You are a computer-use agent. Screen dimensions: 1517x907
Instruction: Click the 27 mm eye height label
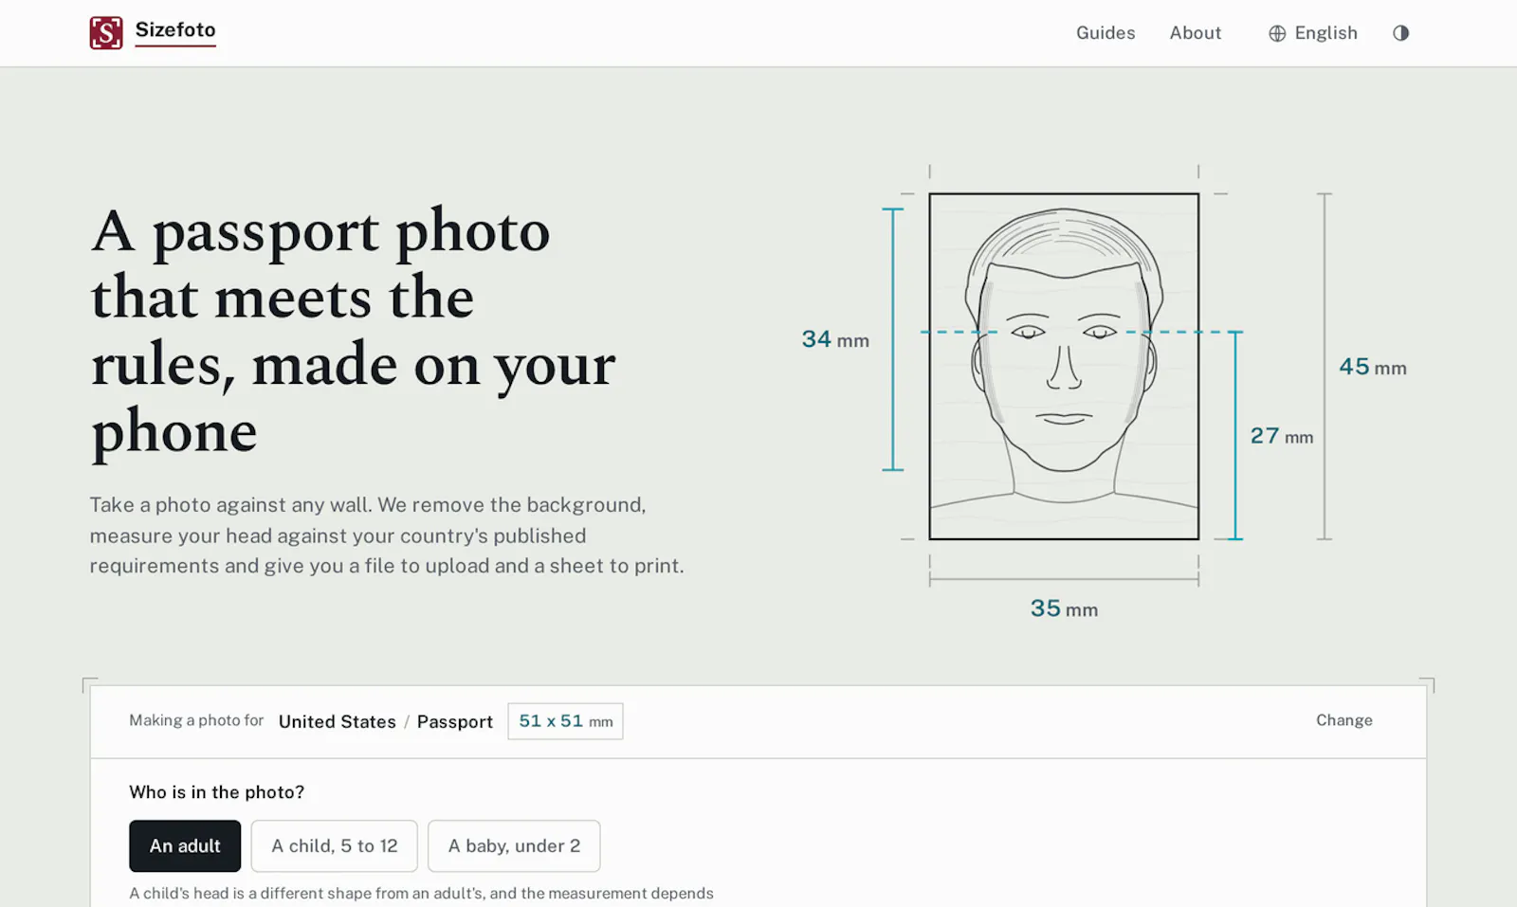coord(1282,436)
